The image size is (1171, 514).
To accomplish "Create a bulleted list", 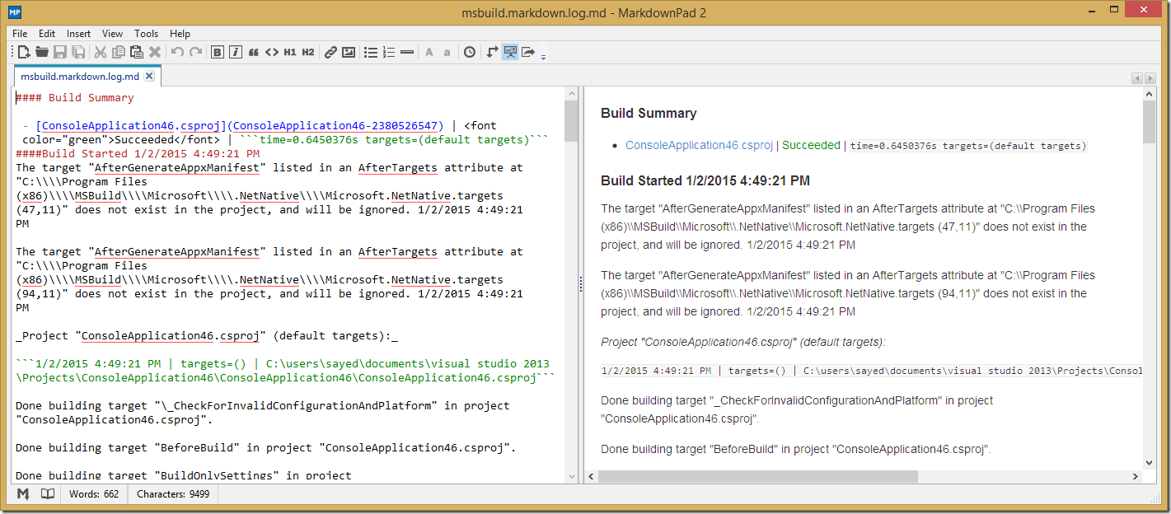I will click(x=371, y=52).
